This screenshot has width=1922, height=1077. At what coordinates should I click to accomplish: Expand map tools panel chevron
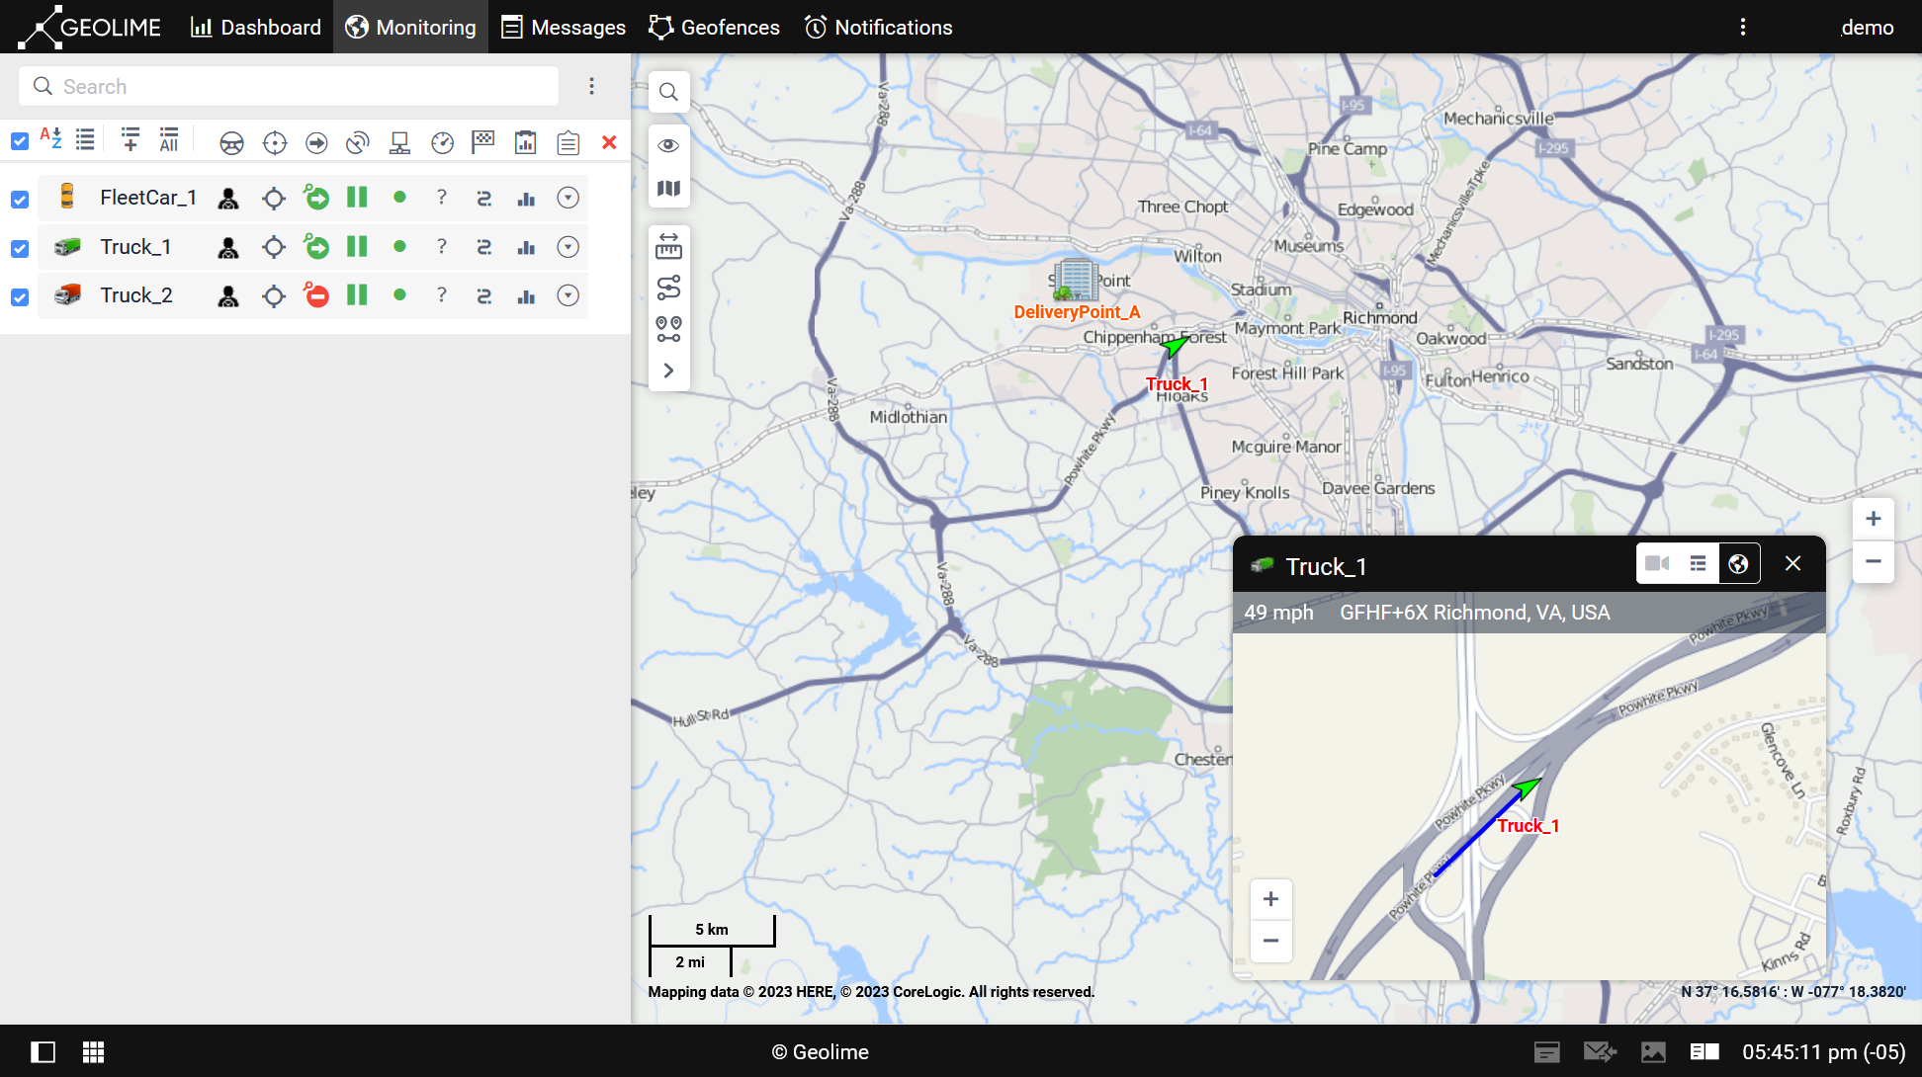coord(668,371)
